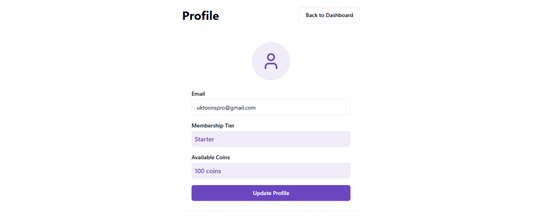
Task: Click the "100 coins" purple text
Action: [207, 171]
